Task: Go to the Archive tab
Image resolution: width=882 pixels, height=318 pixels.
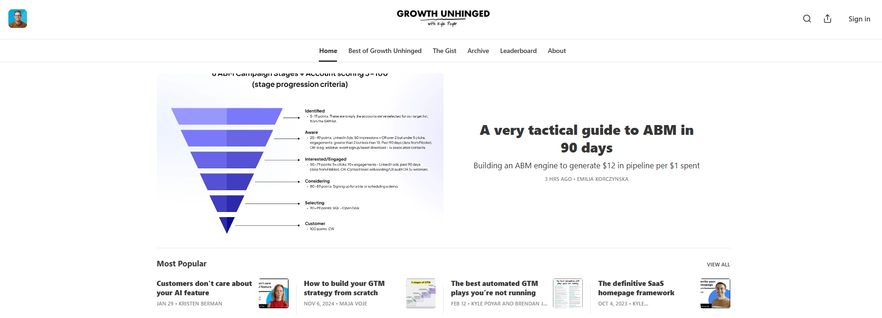Action: click(478, 51)
